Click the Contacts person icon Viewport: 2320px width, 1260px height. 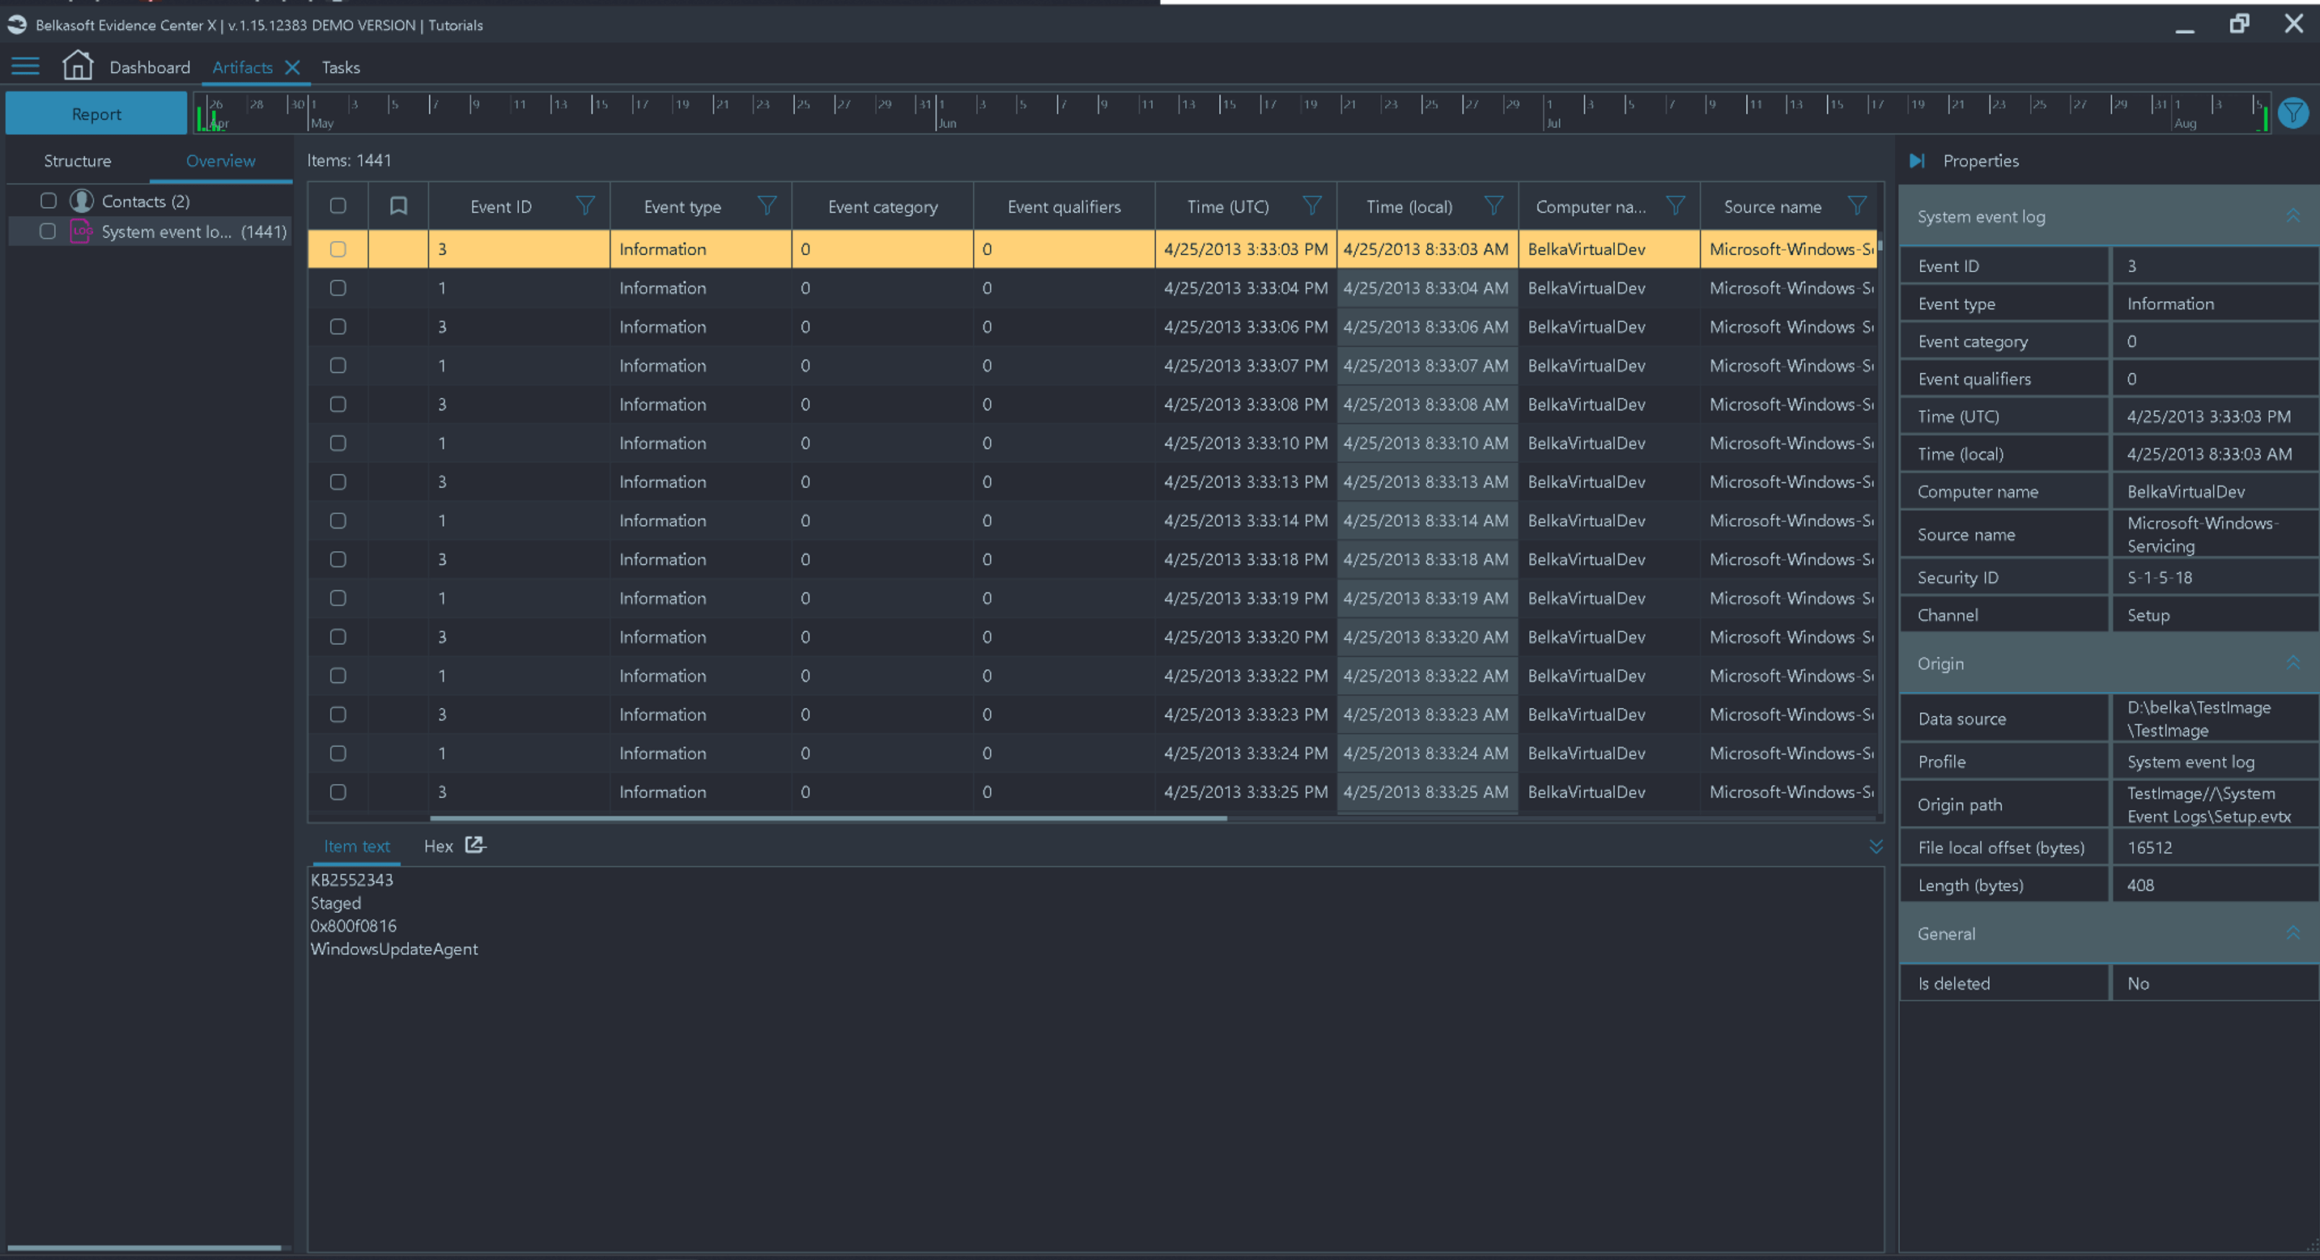tap(82, 201)
